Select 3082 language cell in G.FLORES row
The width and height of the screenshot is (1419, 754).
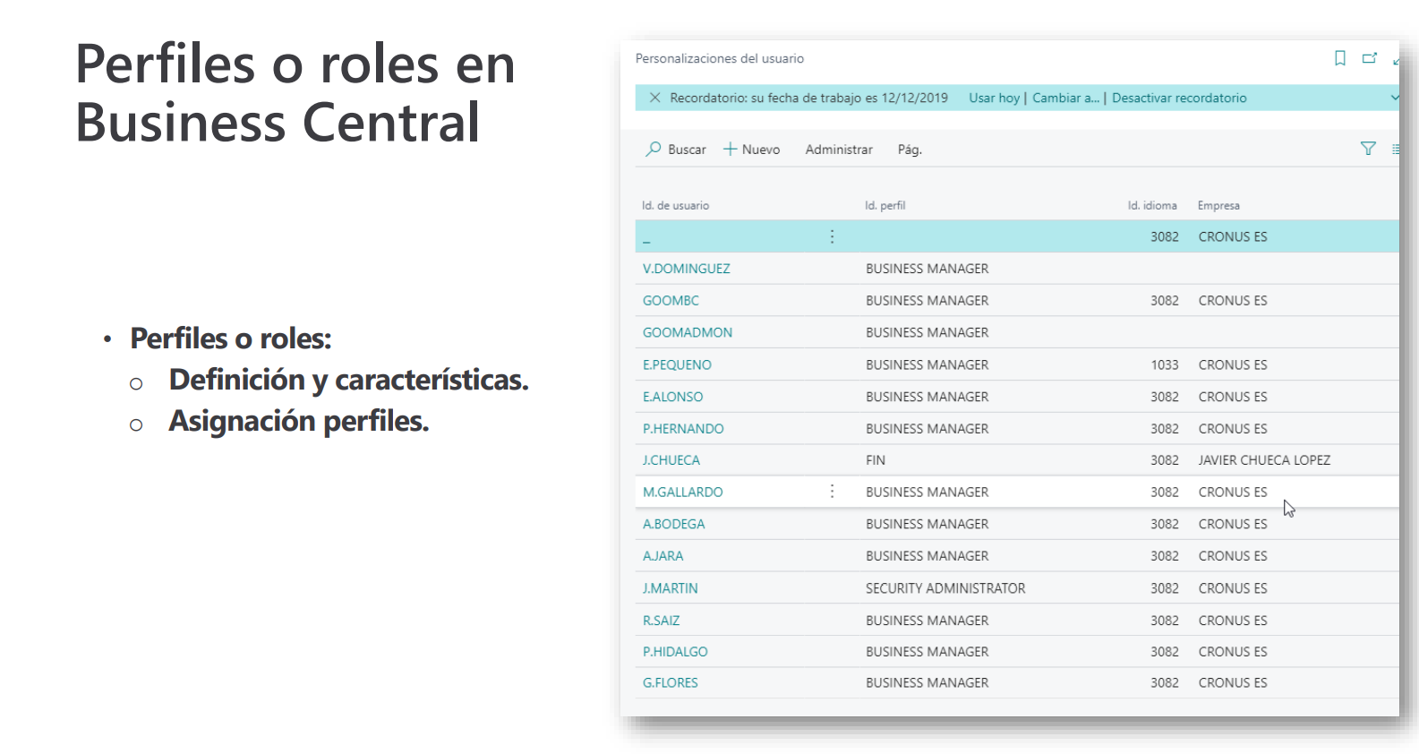(1165, 682)
